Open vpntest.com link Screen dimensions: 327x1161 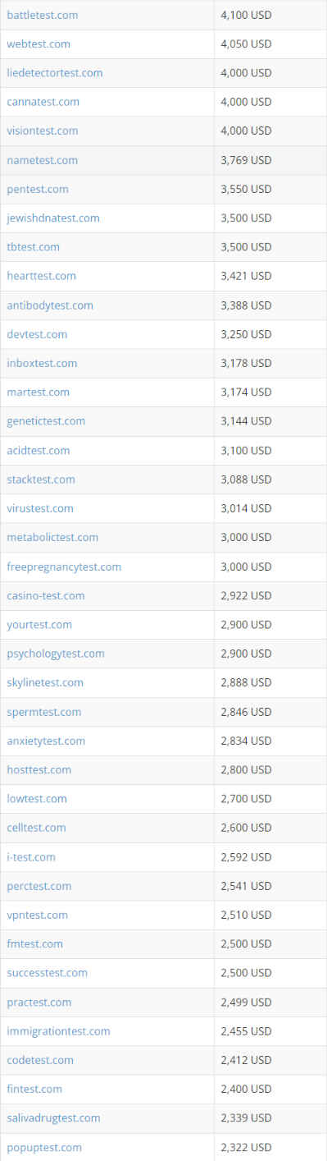click(x=38, y=915)
